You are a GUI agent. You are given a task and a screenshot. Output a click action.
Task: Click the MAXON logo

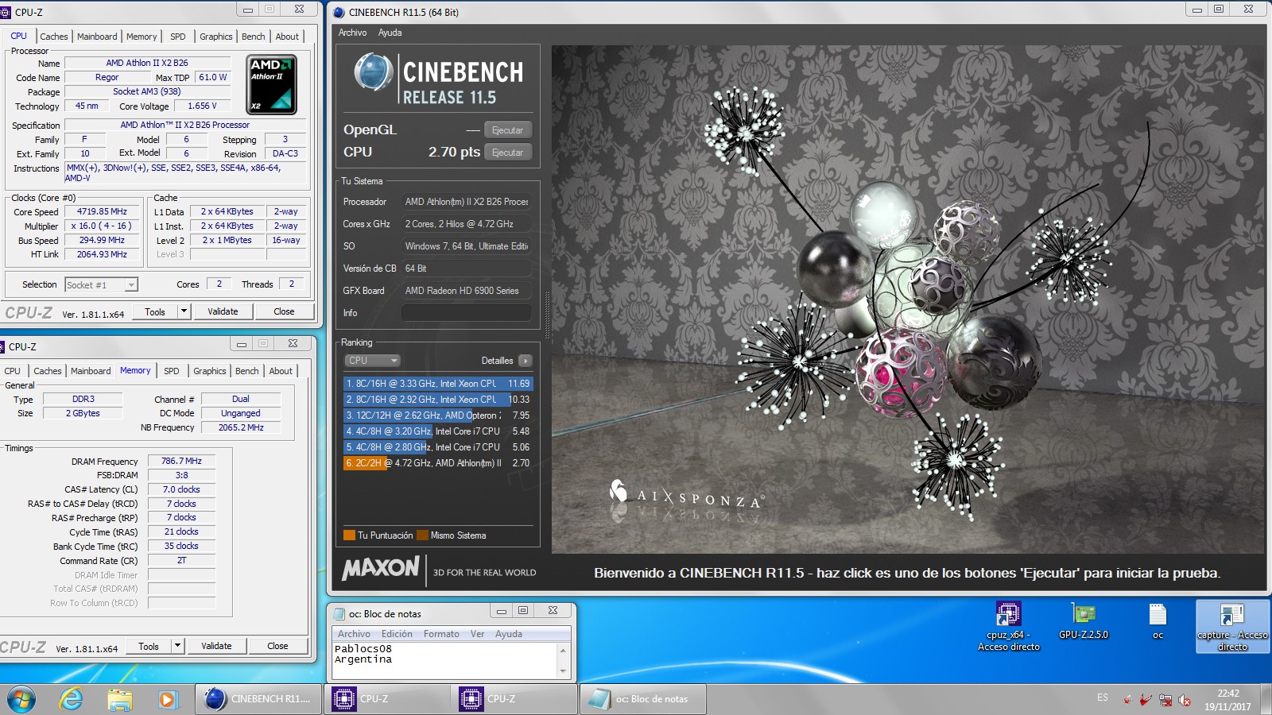pos(380,568)
